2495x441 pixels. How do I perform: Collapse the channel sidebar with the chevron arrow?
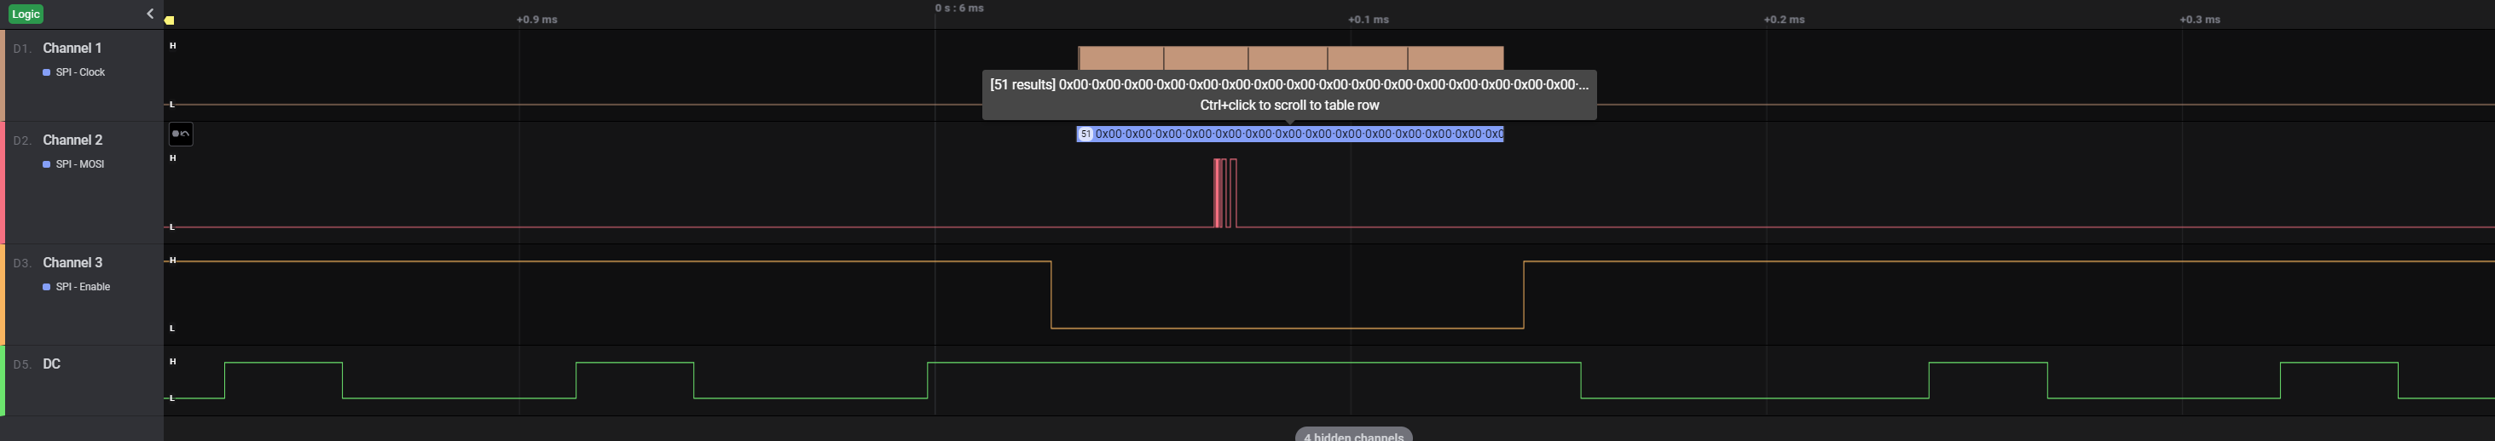click(x=150, y=14)
